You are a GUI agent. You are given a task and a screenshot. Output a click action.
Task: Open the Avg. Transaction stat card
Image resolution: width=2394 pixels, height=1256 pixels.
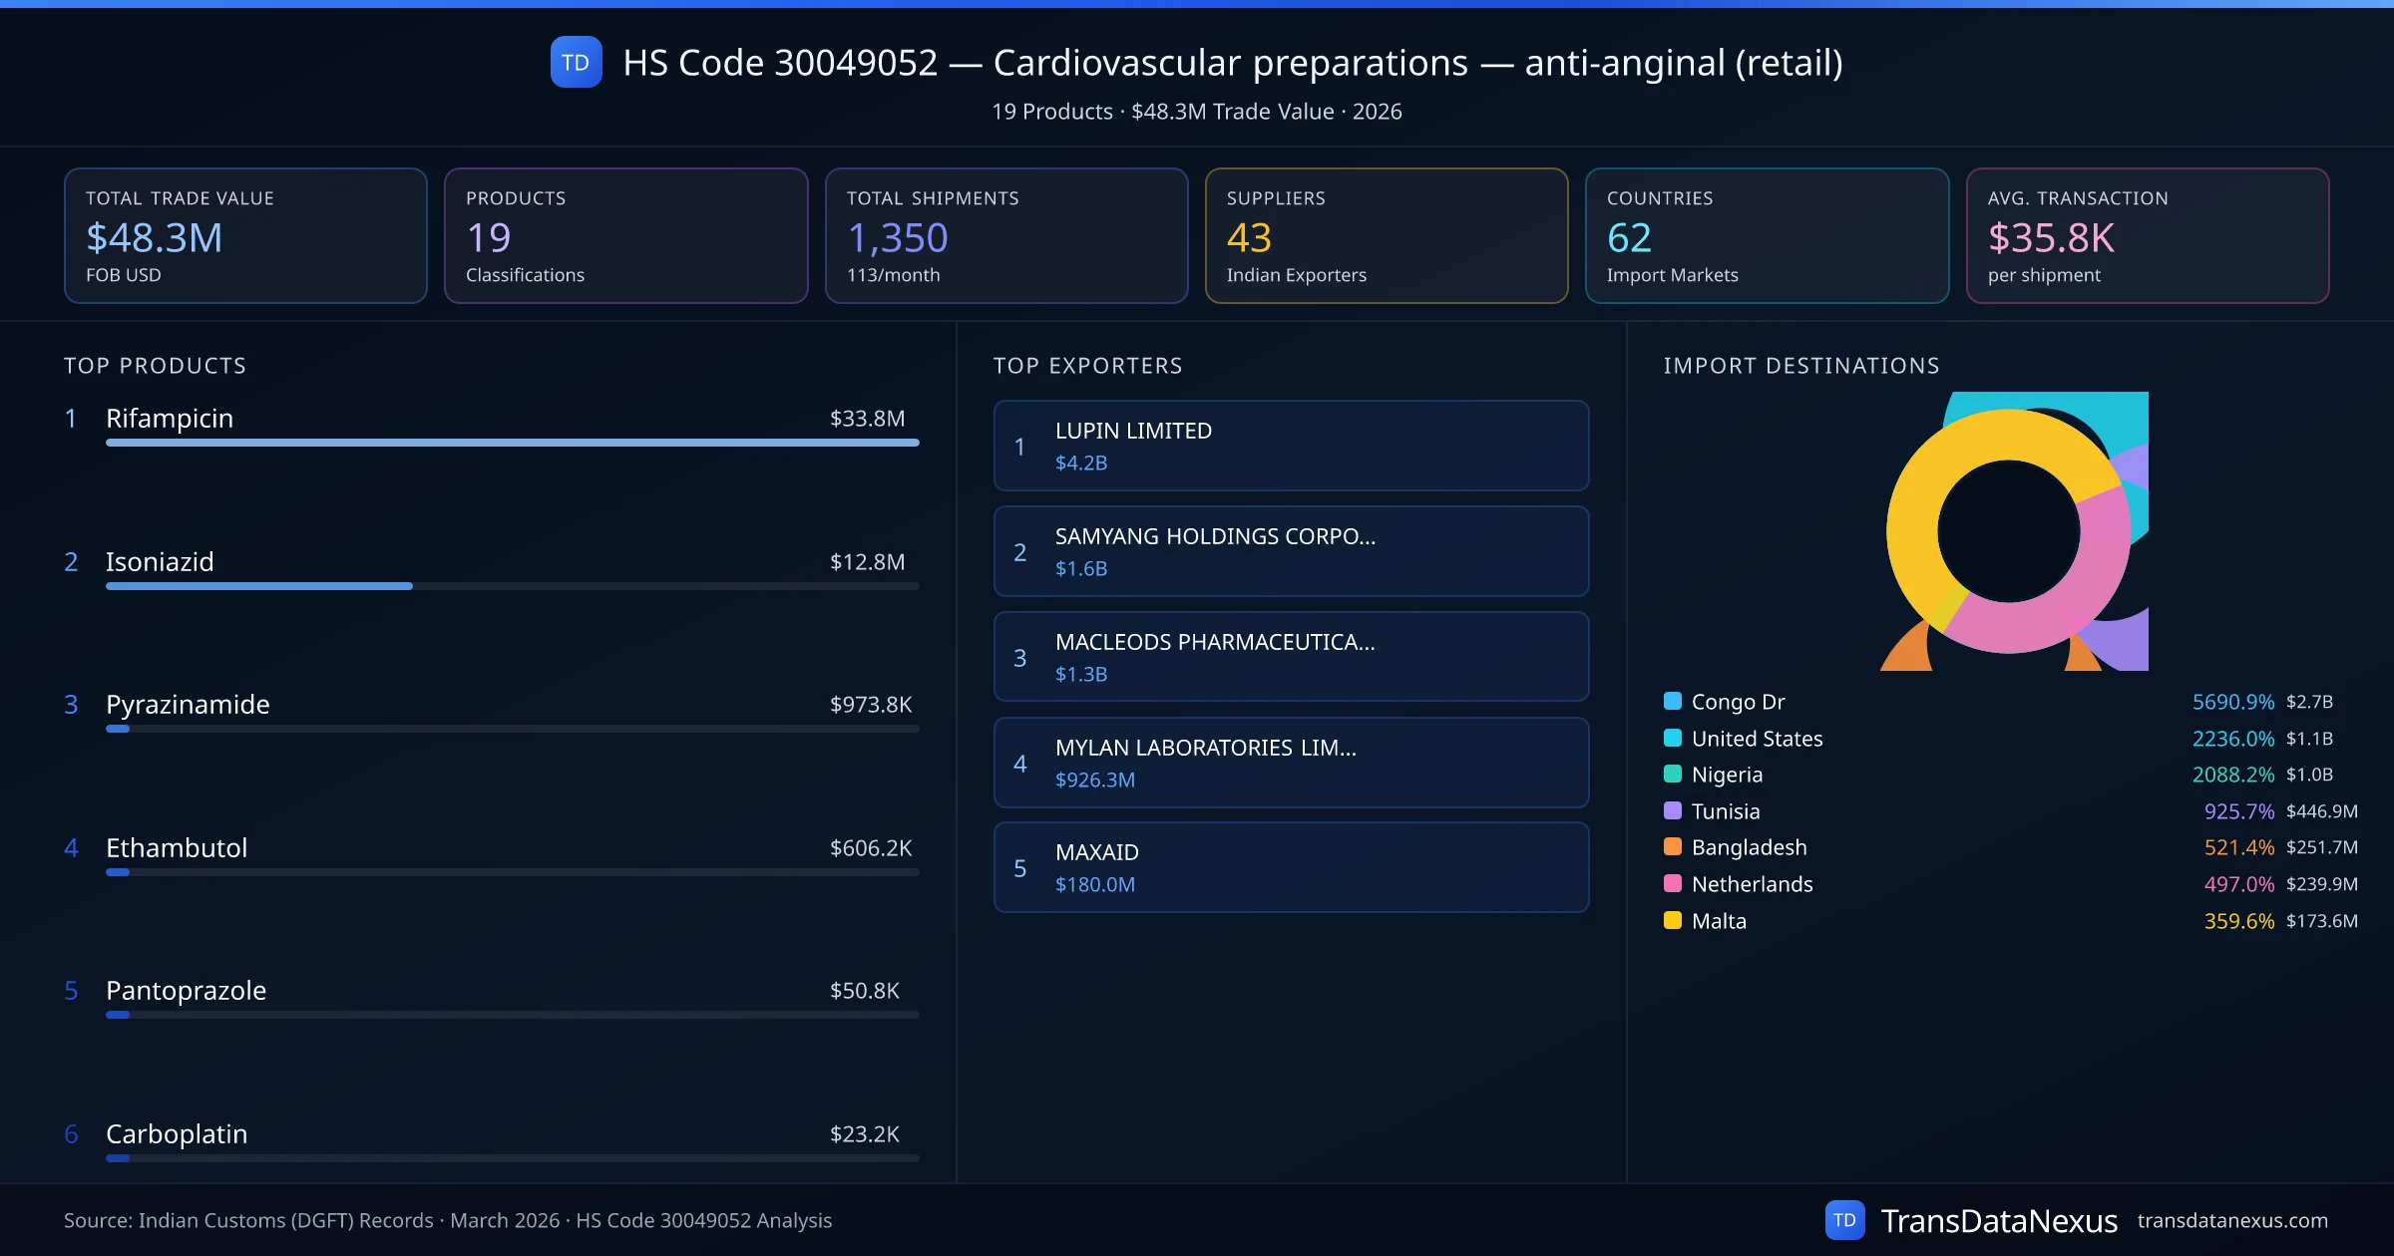click(x=2147, y=235)
